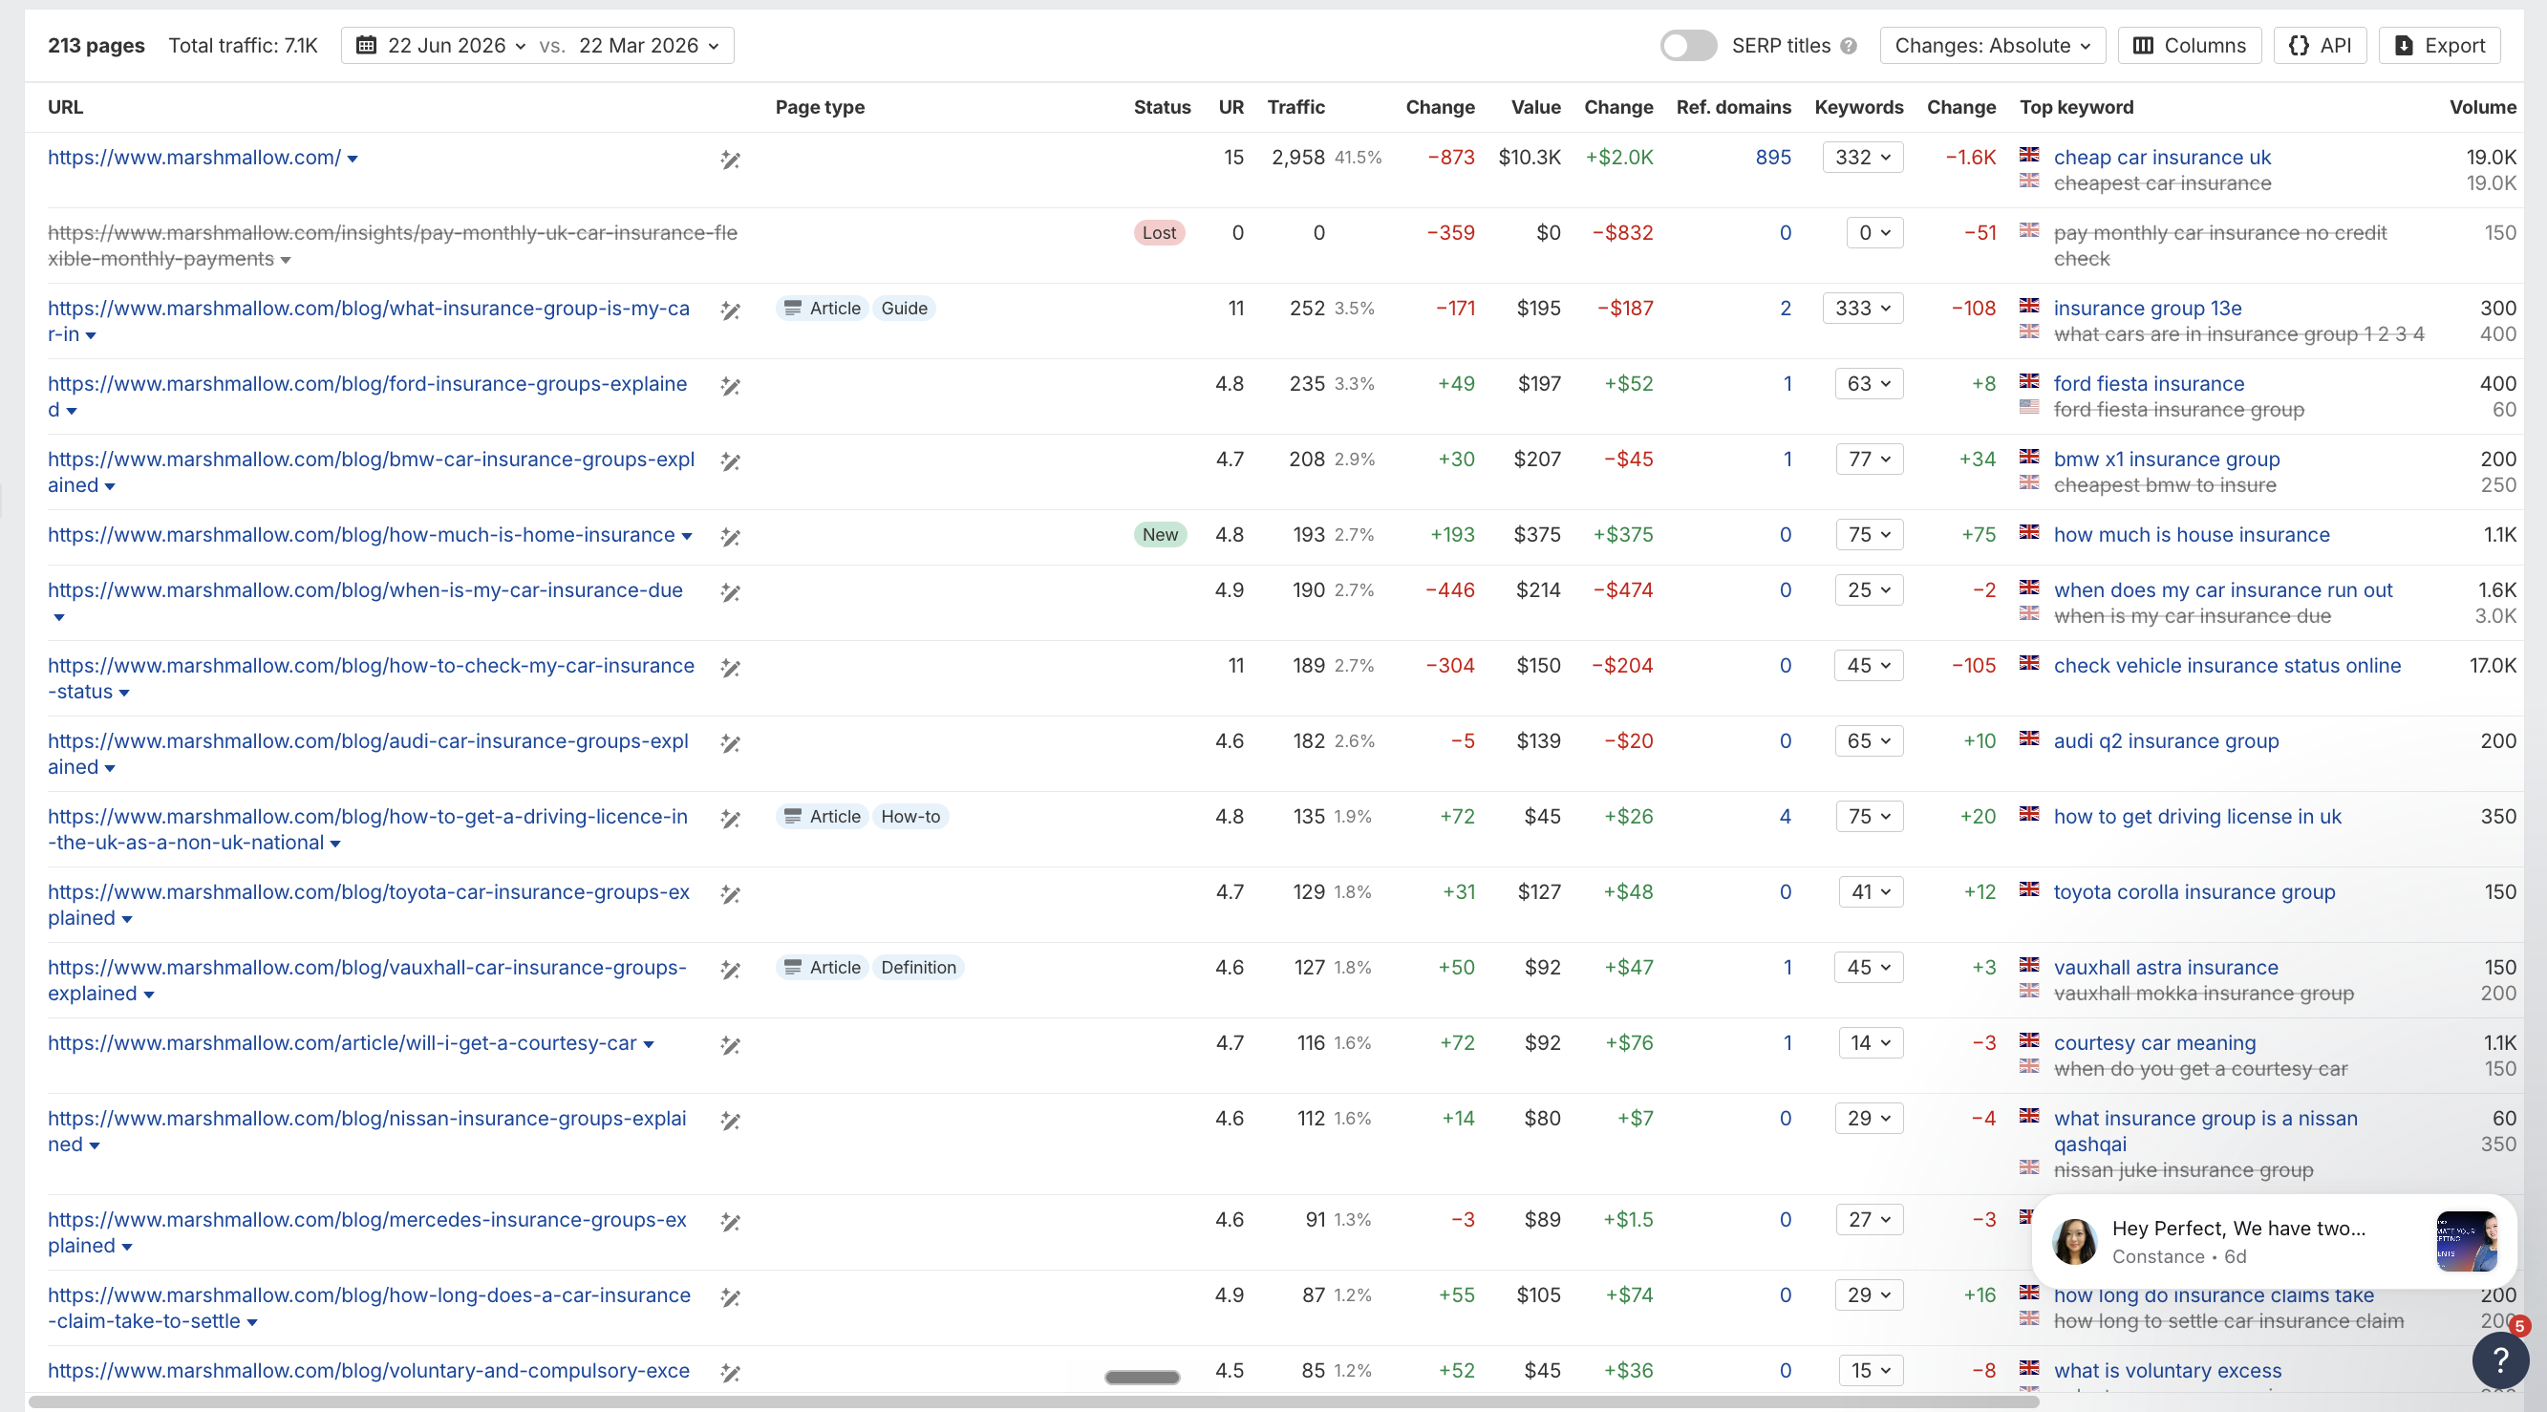Open URL menu caret for marshmallow.com homepage
This screenshot has width=2547, height=1412.
tap(353, 160)
